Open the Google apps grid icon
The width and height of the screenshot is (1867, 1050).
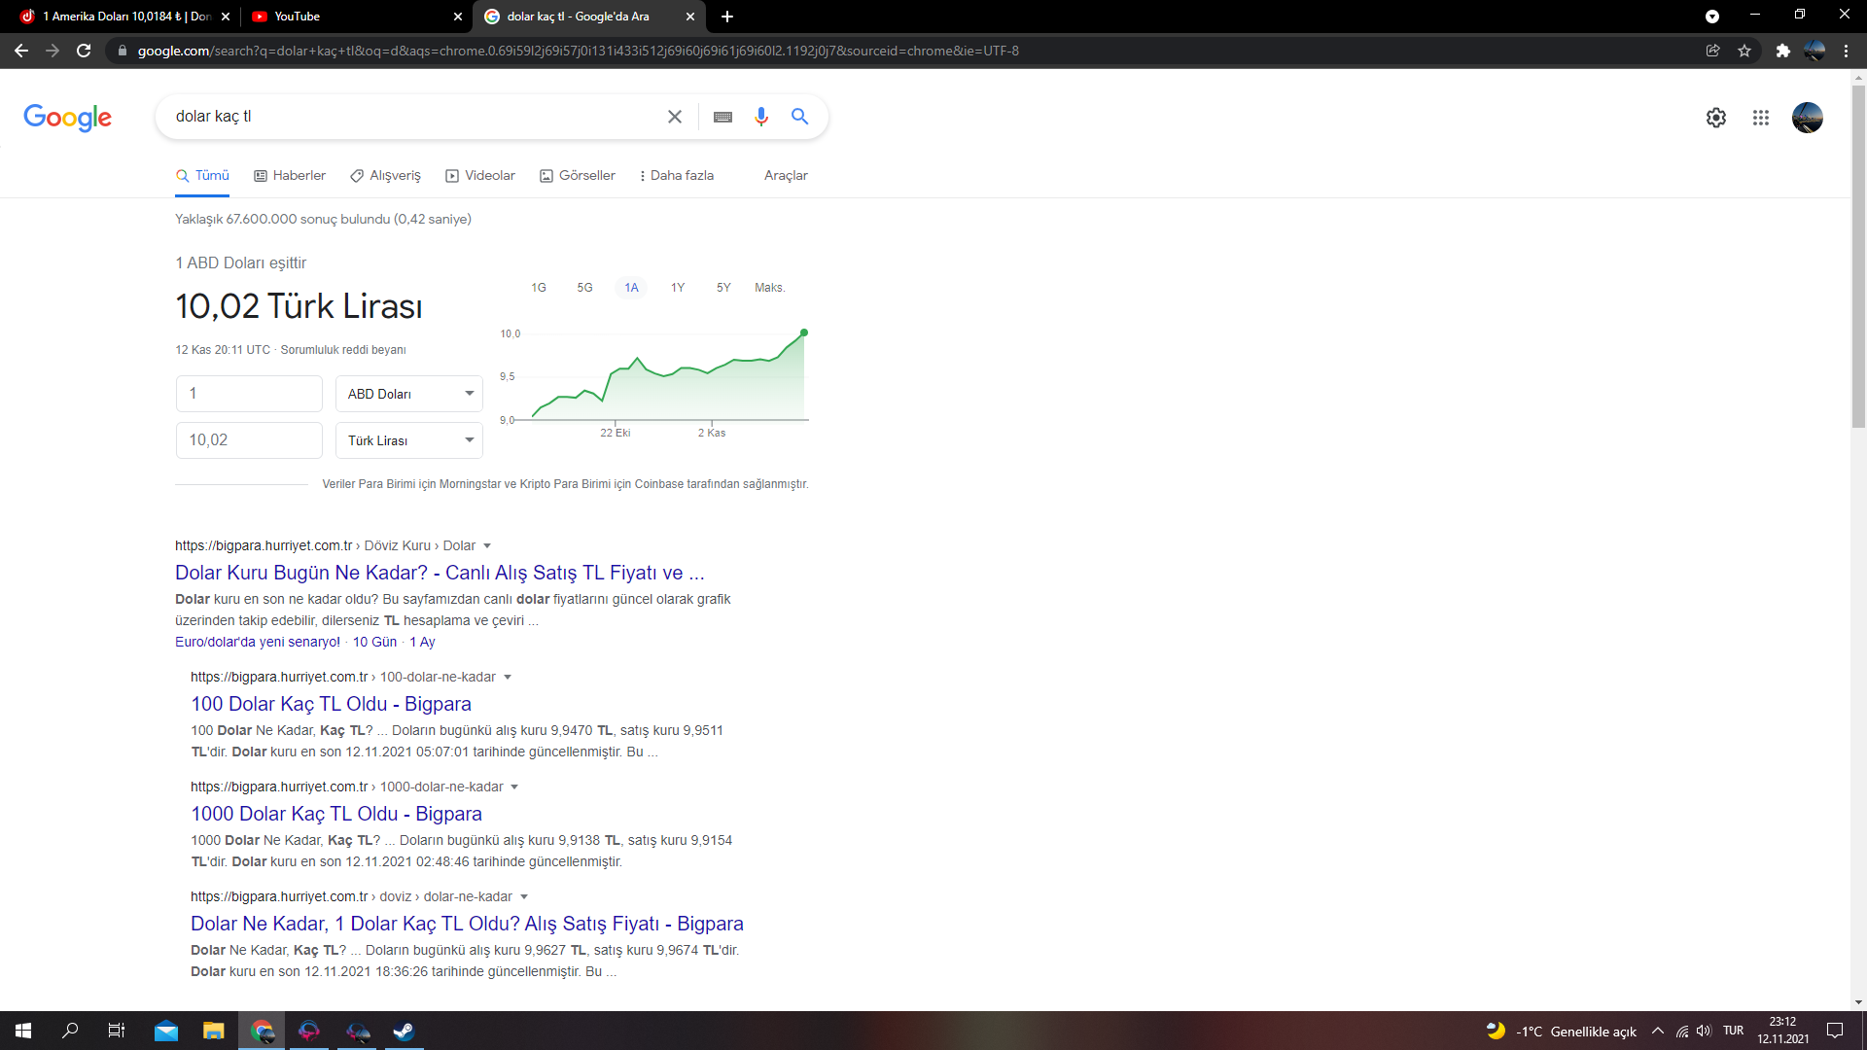click(x=1761, y=118)
